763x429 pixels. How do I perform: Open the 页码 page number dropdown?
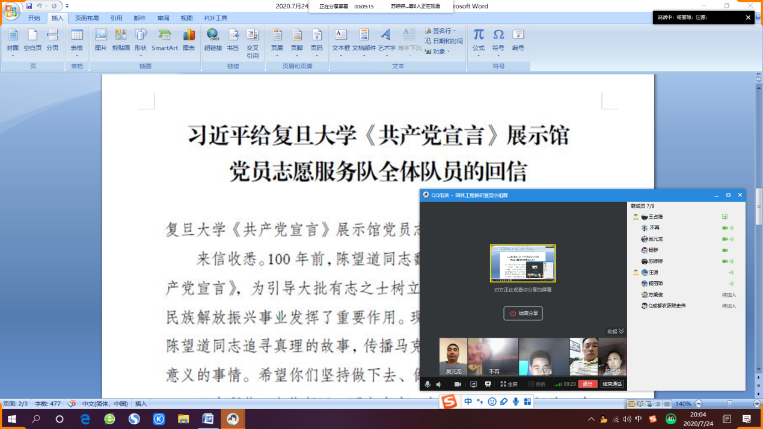click(317, 42)
